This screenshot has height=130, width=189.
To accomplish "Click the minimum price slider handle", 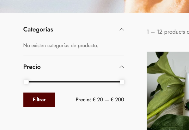I will tap(27, 82).
